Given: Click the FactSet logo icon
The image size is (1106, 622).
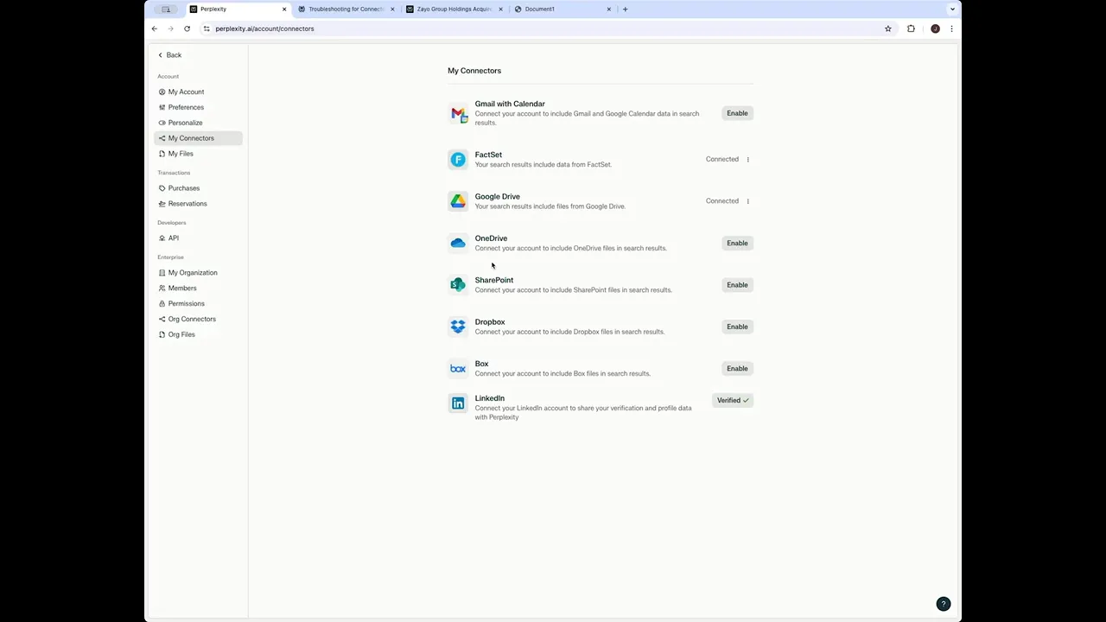Looking at the screenshot, I should [458, 159].
